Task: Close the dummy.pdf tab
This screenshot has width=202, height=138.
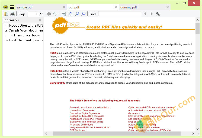Action: click(168, 7)
